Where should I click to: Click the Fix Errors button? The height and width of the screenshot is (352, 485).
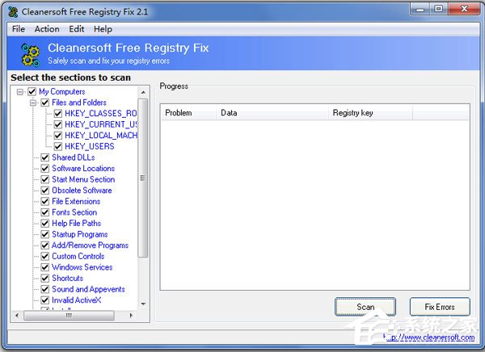tap(440, 307)
